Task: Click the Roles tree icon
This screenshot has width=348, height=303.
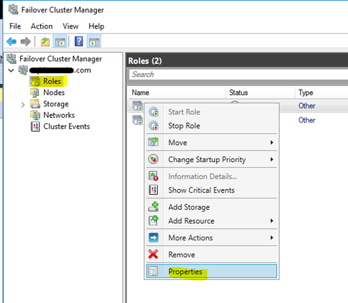Action: 35,81
